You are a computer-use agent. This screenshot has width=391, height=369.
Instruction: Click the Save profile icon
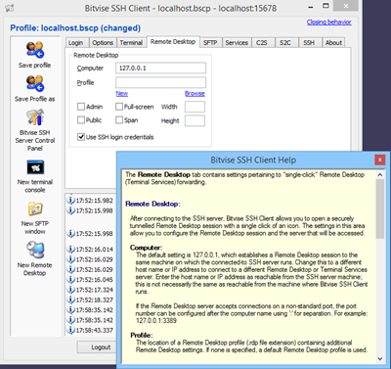click(x=35, y=50)
